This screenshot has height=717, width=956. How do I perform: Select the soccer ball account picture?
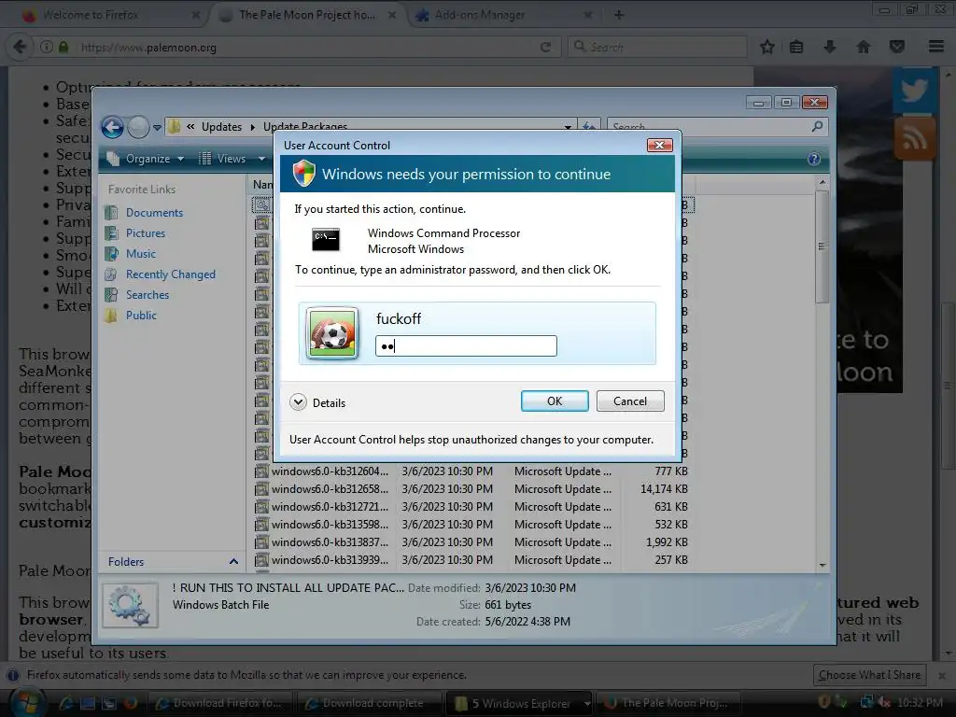pyautogui.click(x=332, y=333)
